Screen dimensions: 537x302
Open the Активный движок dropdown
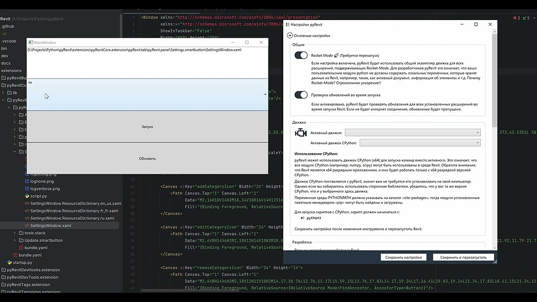pyautogui.click(x=477, y=132)
